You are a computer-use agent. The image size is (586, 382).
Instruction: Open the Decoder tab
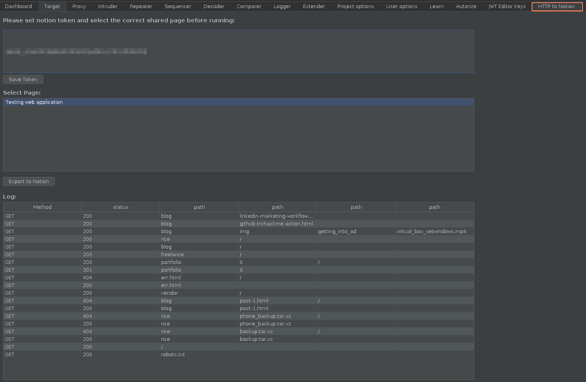tap(214, 7)
